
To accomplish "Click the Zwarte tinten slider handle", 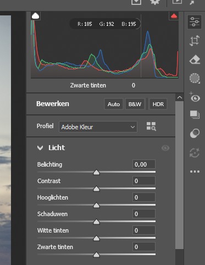I will (96, 255).
